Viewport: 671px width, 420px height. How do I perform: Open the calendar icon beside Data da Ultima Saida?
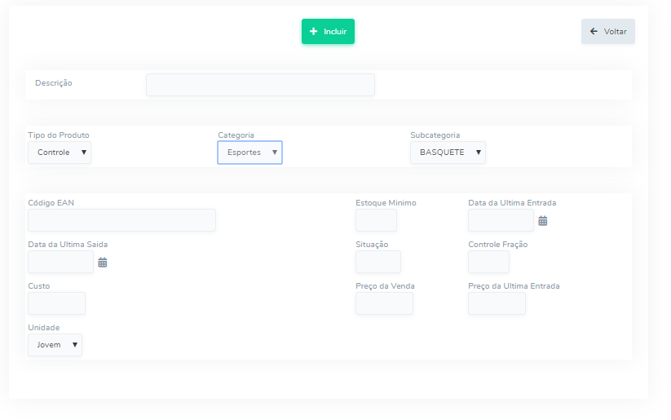103,263
